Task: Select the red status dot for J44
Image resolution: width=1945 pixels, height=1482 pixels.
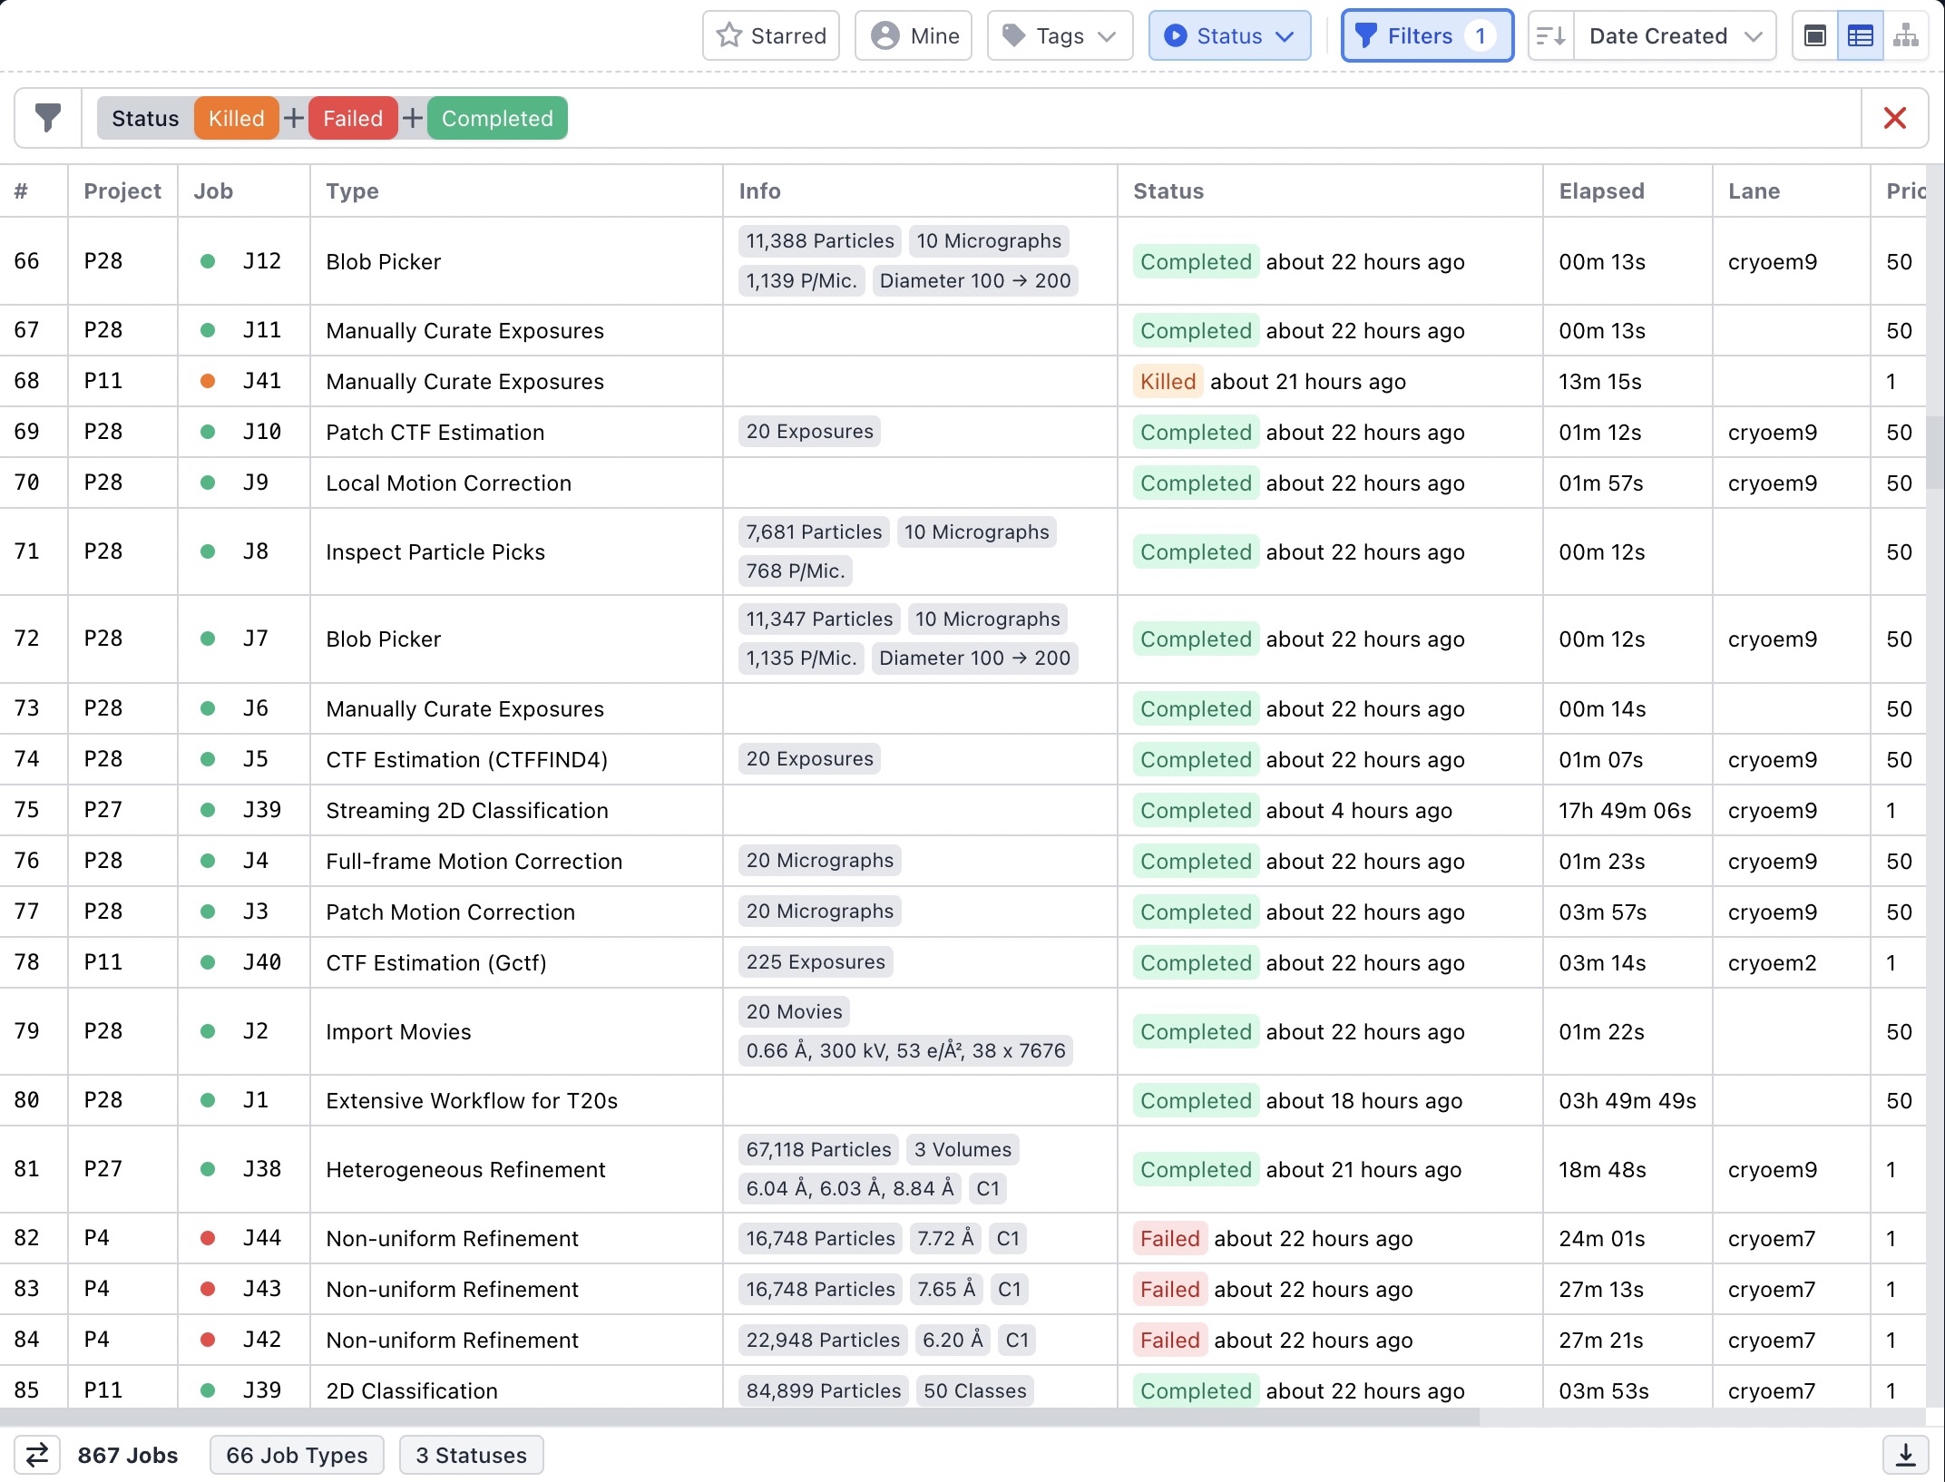Action: coord(208,1238)
